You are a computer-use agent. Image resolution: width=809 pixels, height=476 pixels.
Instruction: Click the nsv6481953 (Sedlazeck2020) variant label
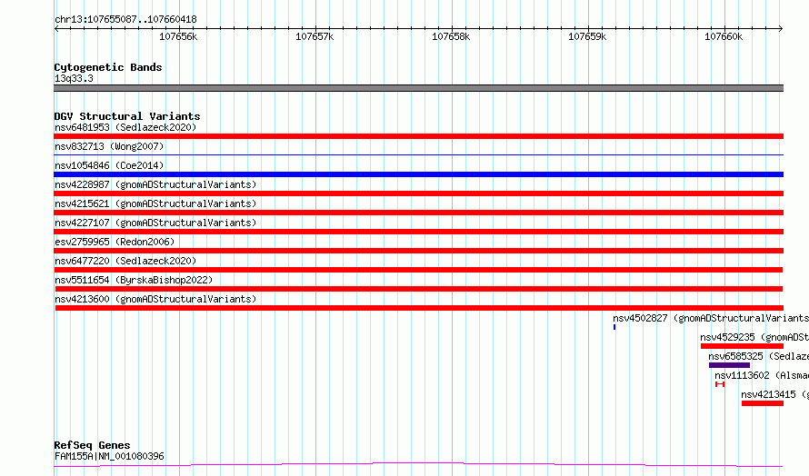pyautogui.click(x=125, y=127)
